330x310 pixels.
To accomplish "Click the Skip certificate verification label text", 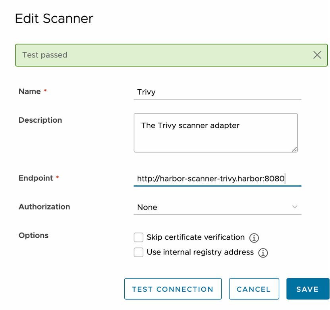I will [x=195, y=237].
